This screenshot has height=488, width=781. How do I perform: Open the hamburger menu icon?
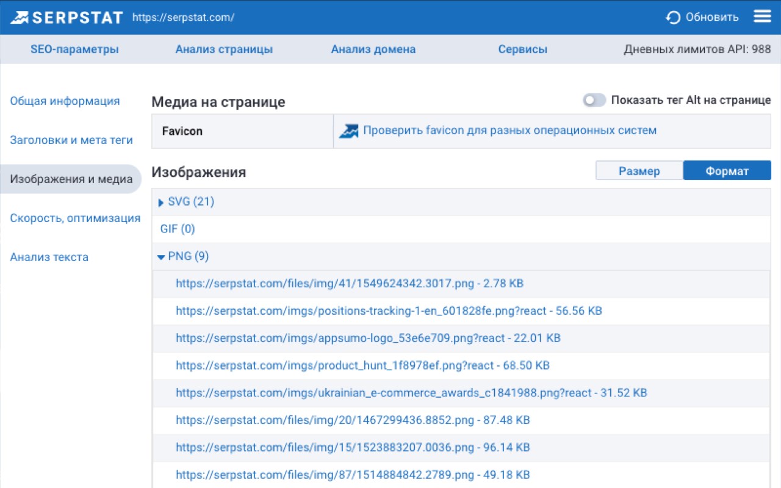762,16
